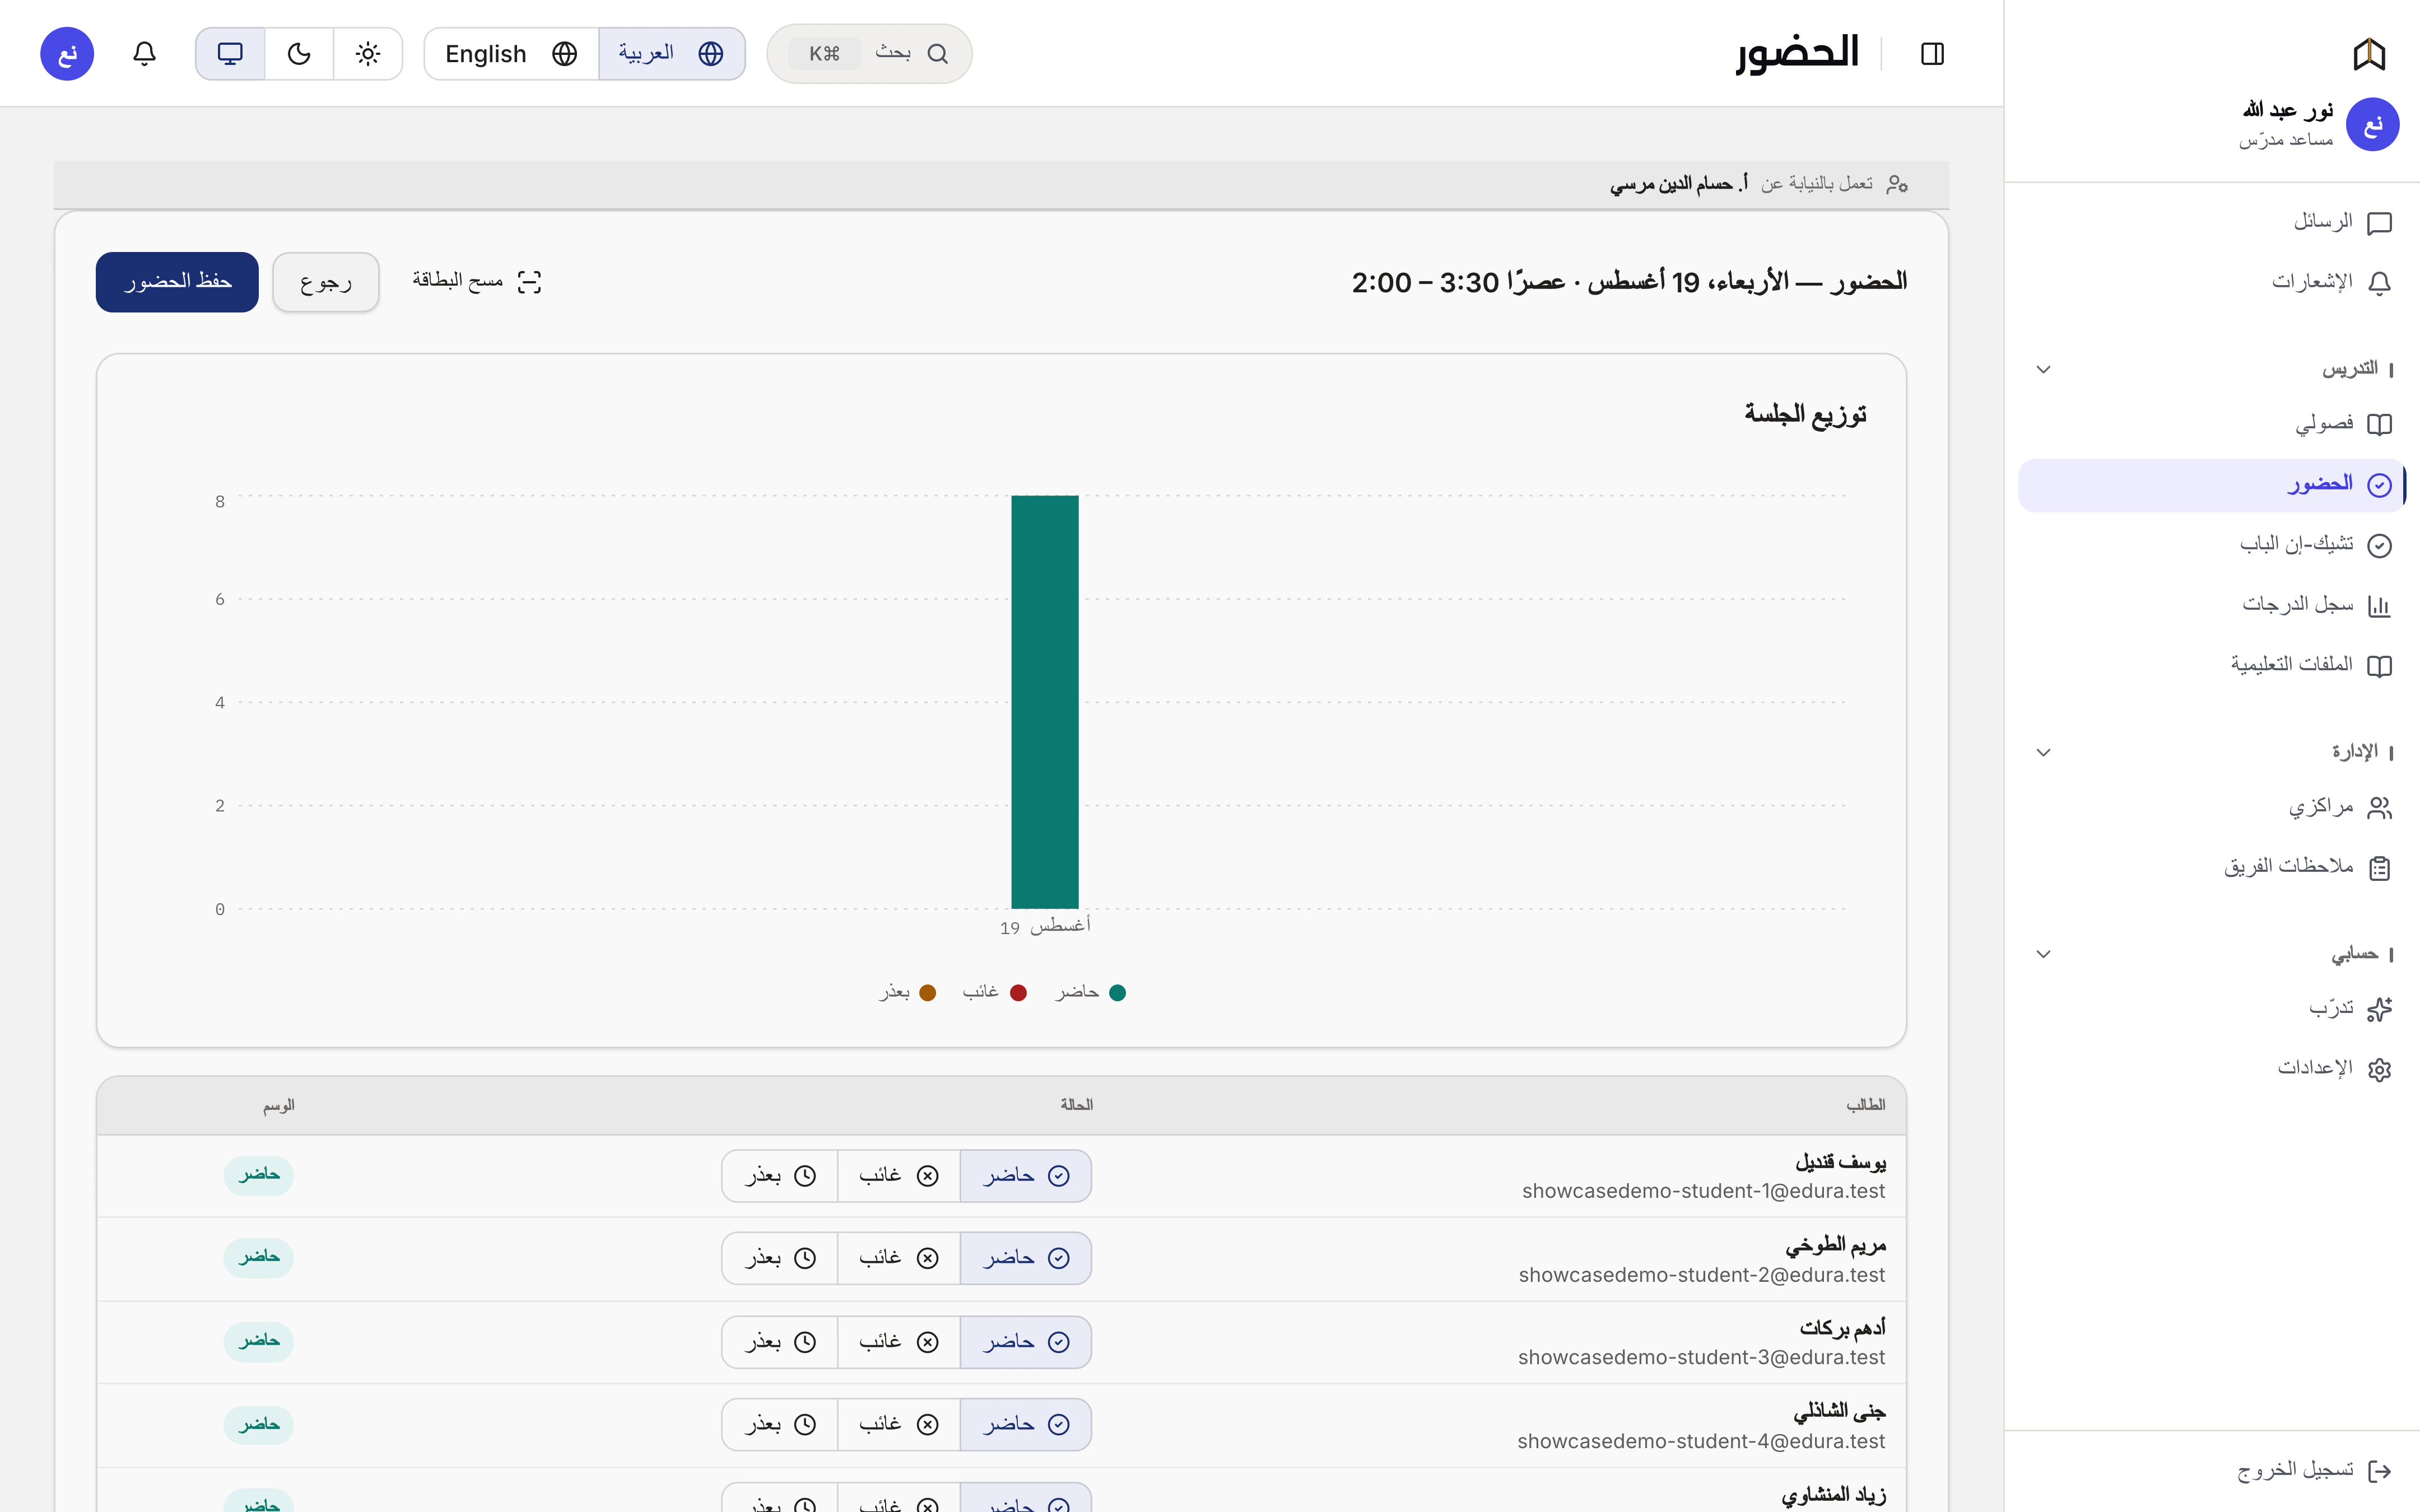This screenshot has height=1512, width=2420.
Task: Click the app logo icon in sidebar
Action: (x=2369, y=53)
